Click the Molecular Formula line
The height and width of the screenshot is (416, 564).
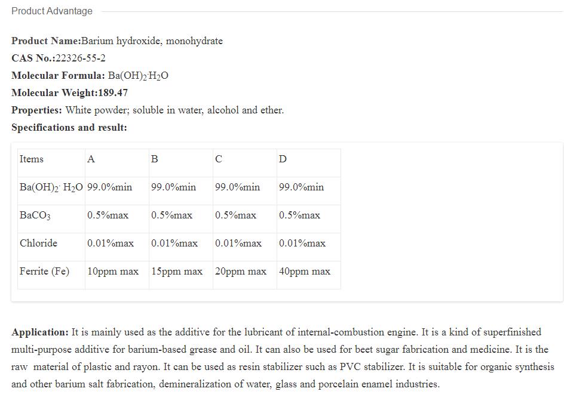coord(90,75)
